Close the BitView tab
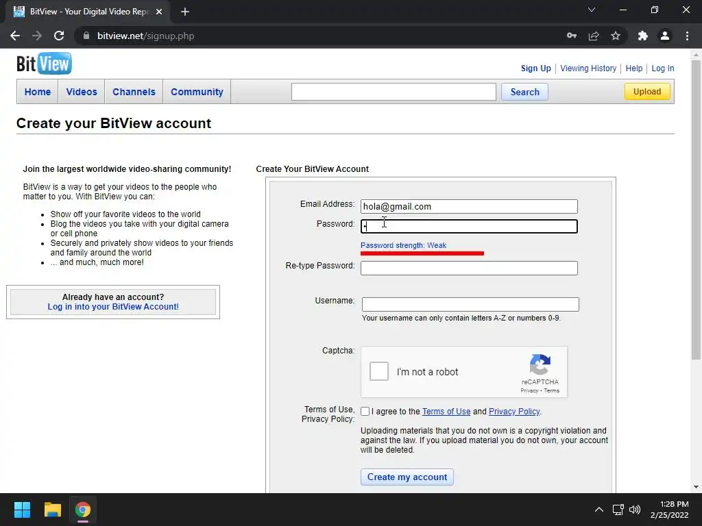 [x=159, y=12]
